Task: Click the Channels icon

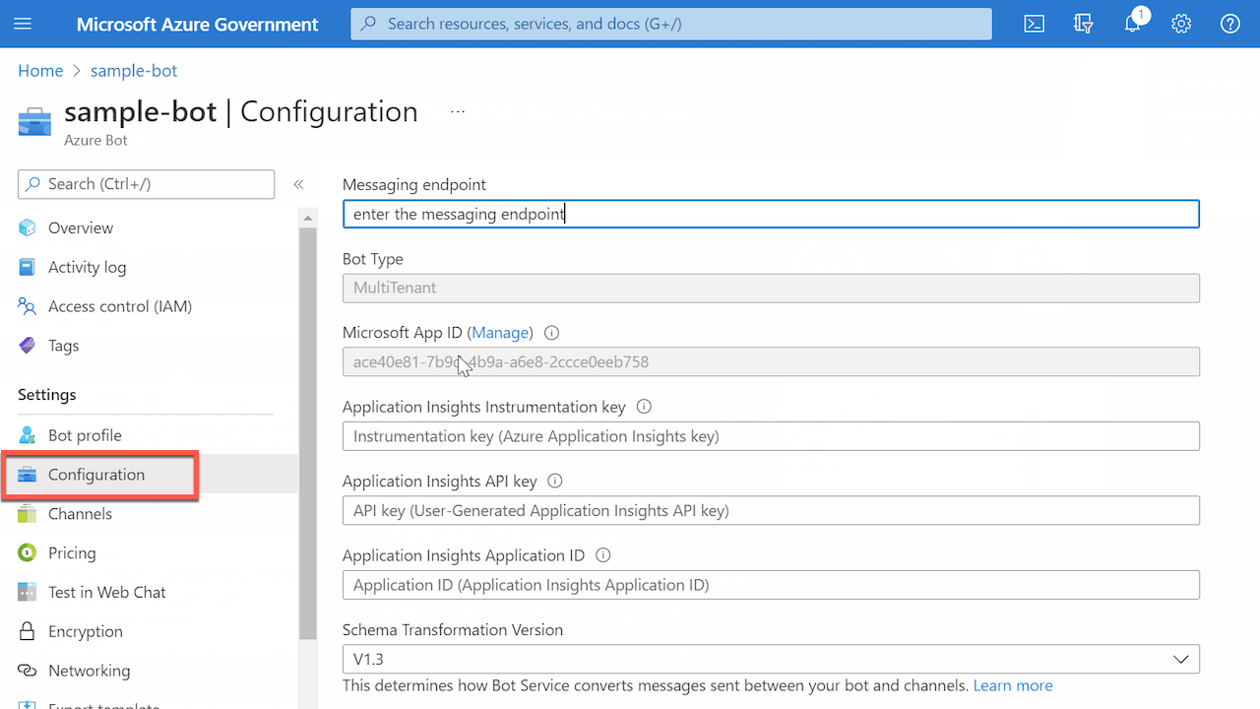Action: (28, 514)
